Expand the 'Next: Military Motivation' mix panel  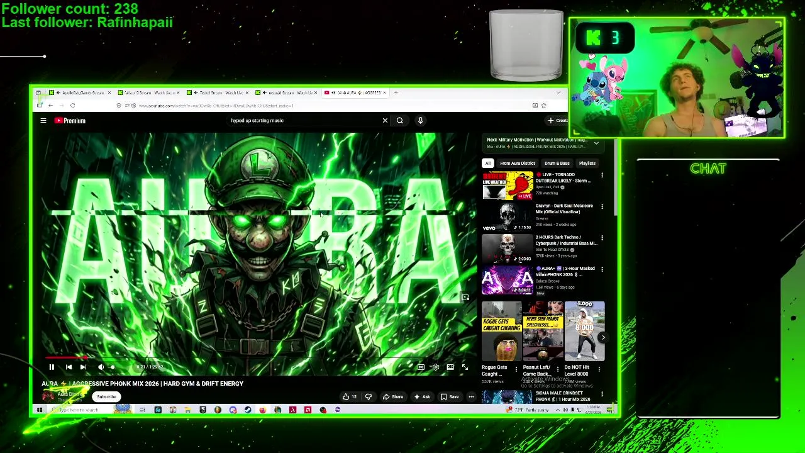coord(596,143)
